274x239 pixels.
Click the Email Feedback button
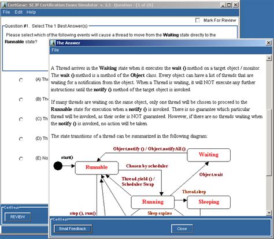pos(73,229)
